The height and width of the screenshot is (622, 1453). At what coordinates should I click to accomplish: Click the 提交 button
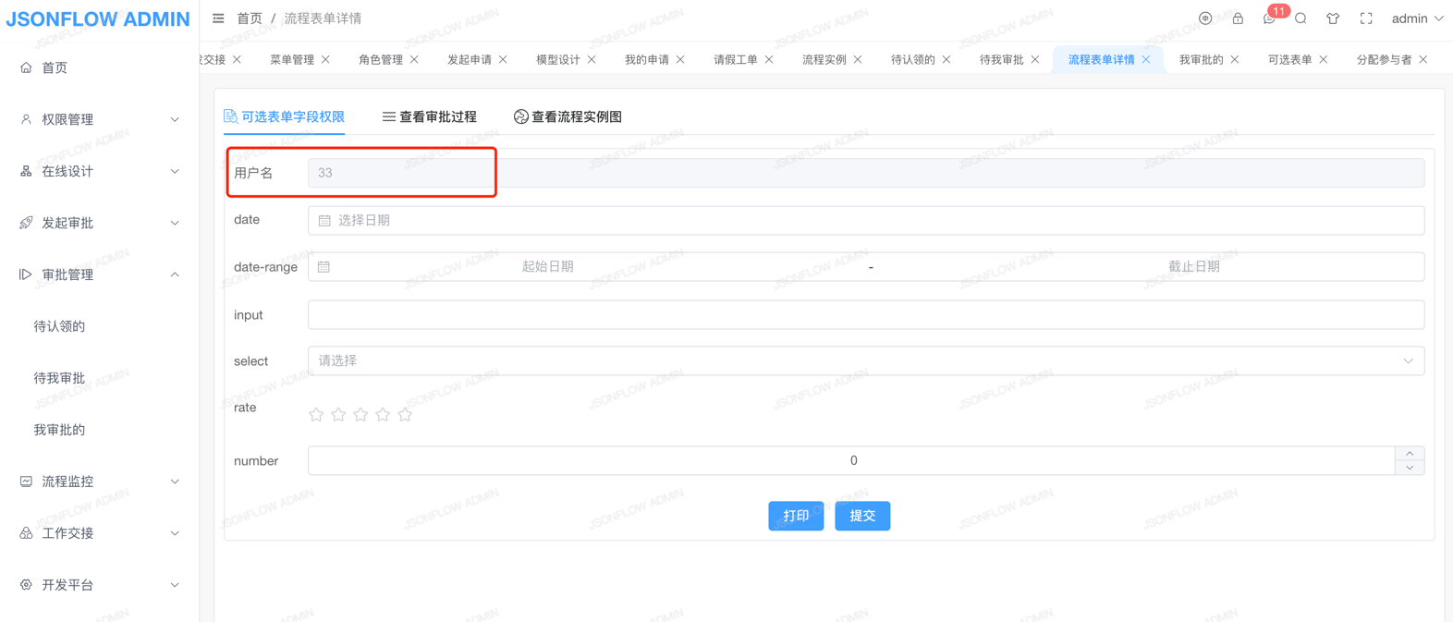click(x=862, y=516)
